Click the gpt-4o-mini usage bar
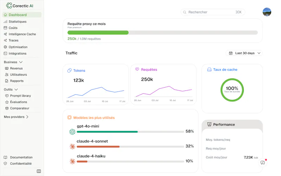Screen dimensions: 281x176 [x=130, y=132]
